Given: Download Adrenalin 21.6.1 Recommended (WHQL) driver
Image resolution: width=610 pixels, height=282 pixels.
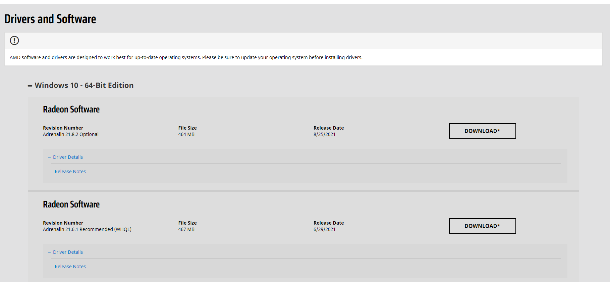Looking at the screenshot, I should tap(482, 226).
